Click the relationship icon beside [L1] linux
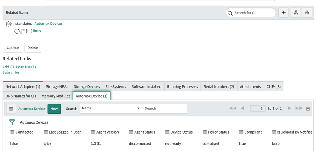This screenshot has width=316, height=151. [23, 32]
